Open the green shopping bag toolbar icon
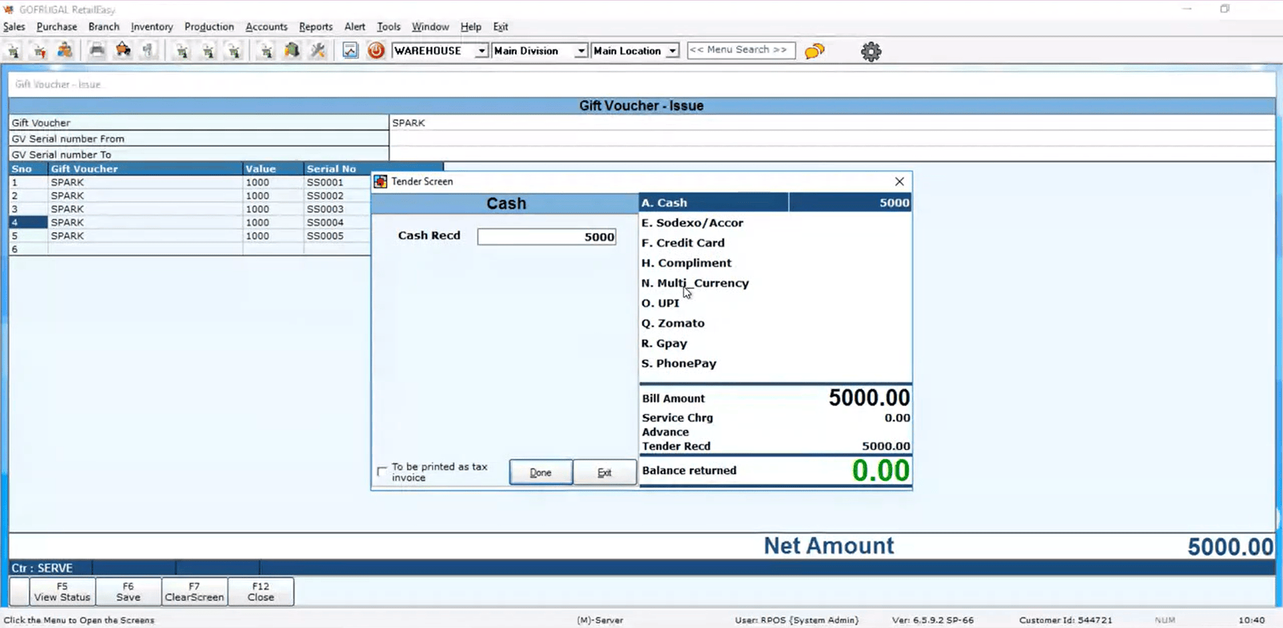Image resolution: width=1283 pixels, height=628 pixels. [x=292, y=51]
